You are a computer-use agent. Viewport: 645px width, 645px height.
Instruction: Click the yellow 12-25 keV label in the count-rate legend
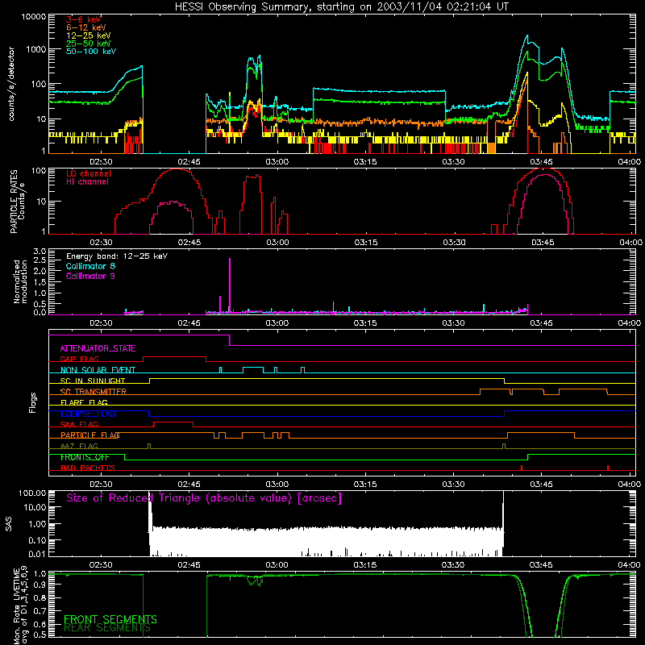(x=88, y=35)
